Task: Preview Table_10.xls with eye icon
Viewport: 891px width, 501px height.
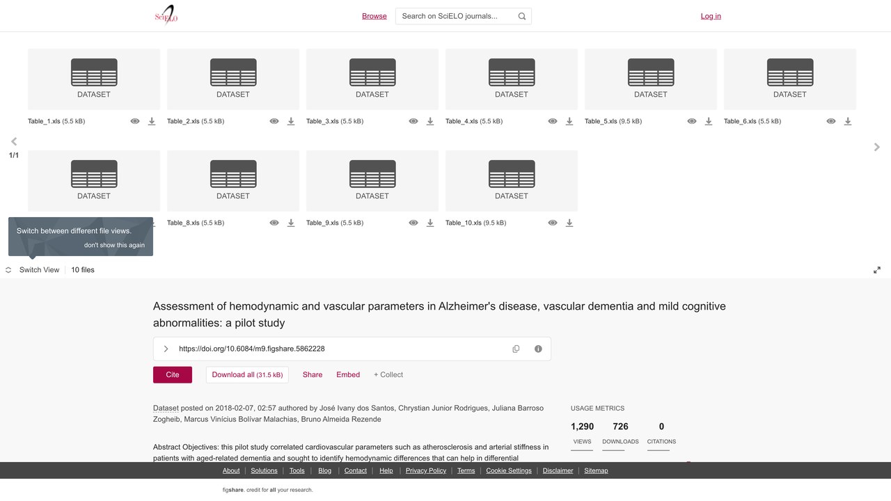Action: pyautogui.click(x=553, y=223)
